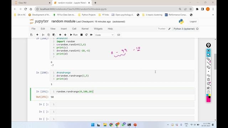This screenshot has width=228, height=128.
Task: Interrupt the kernel with the stop icon
Action: [82, 35]
